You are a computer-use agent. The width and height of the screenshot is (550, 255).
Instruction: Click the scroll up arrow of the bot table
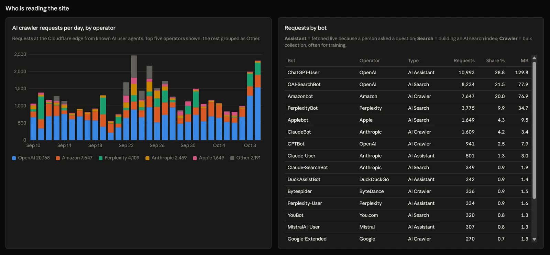(x=534, y=58)
